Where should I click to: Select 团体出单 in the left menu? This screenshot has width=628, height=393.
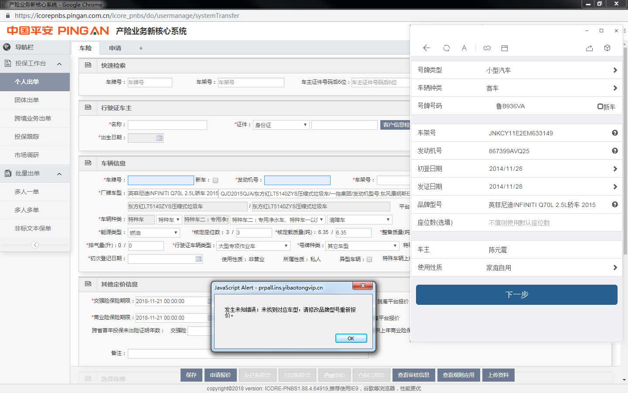pyautogui.click(x=27, y=100)
